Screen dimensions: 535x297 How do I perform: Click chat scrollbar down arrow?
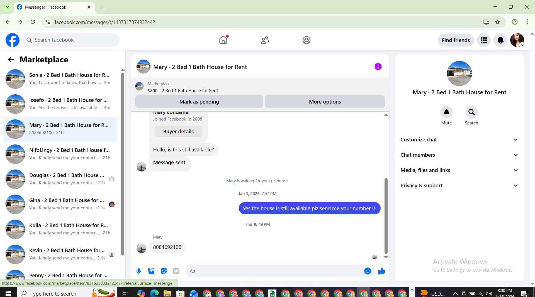point(386,257)
